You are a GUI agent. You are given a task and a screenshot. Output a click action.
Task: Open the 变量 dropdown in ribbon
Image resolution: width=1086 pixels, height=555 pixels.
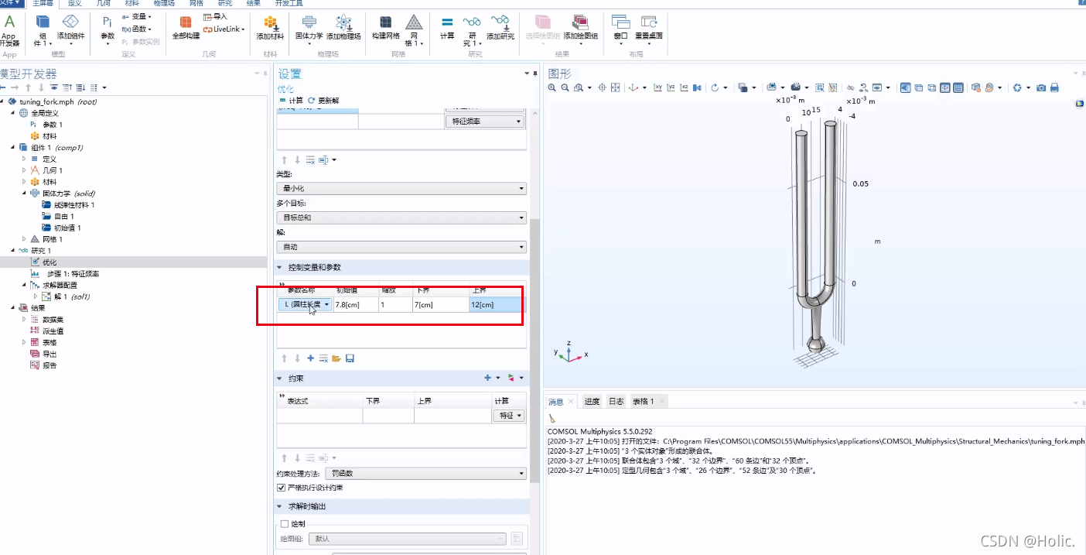coord(138,16)
